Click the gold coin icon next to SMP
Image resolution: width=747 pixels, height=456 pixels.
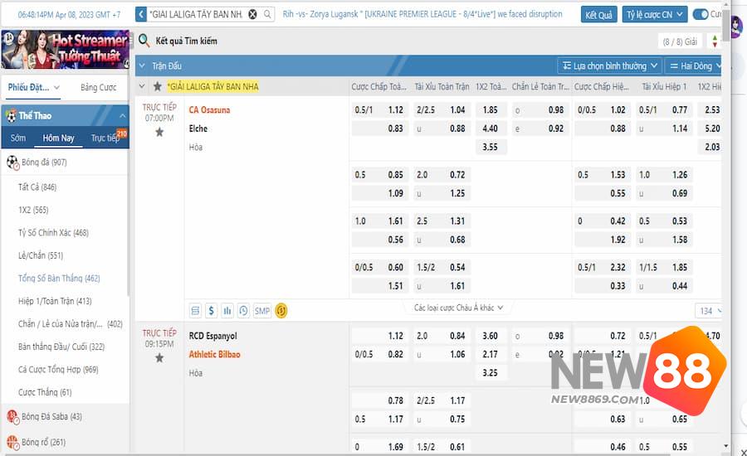coord(281,311)
